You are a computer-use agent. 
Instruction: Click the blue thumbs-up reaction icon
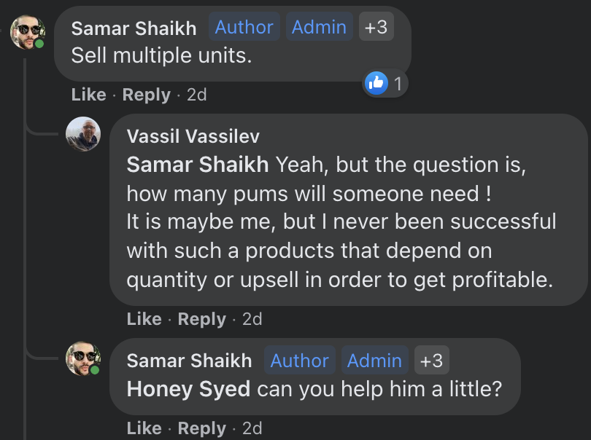click(x=376, y=84)
